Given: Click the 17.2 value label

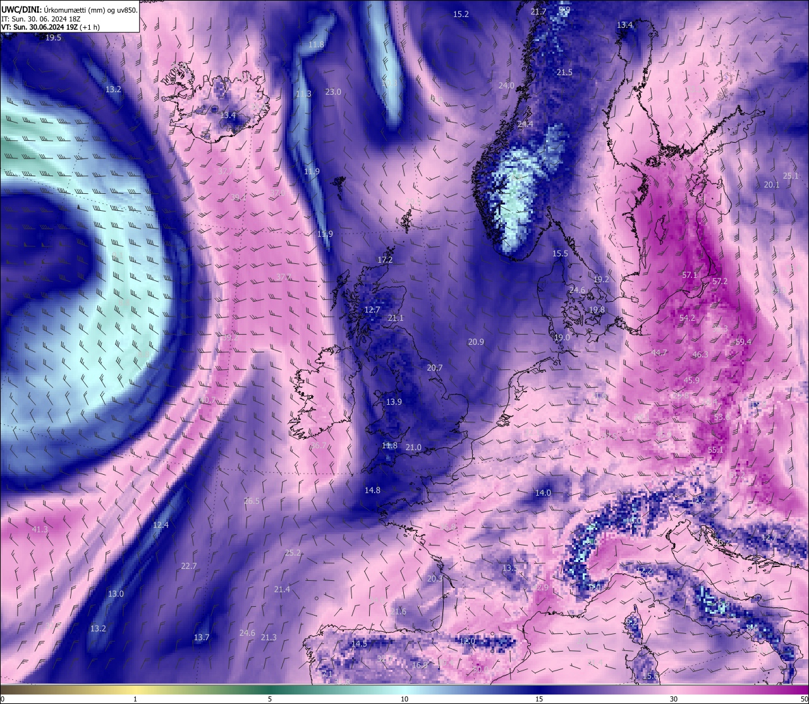Looking at the screenshot, I should click(x=385, y=260).
